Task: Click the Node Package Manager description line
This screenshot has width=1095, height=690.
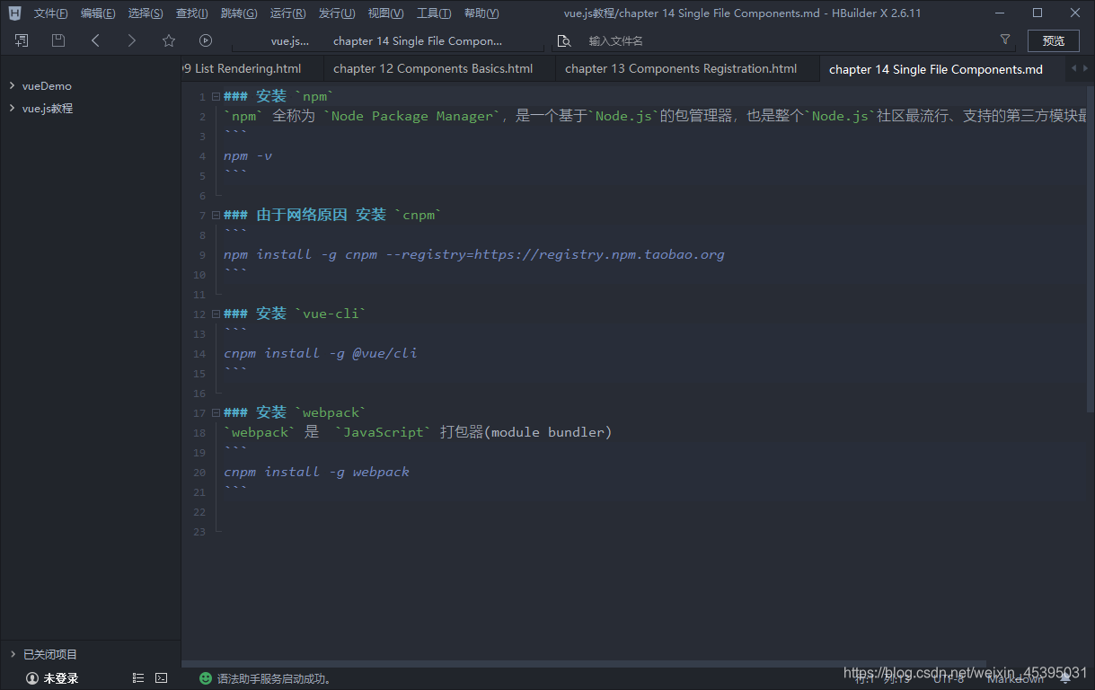Action: [653, 116]
